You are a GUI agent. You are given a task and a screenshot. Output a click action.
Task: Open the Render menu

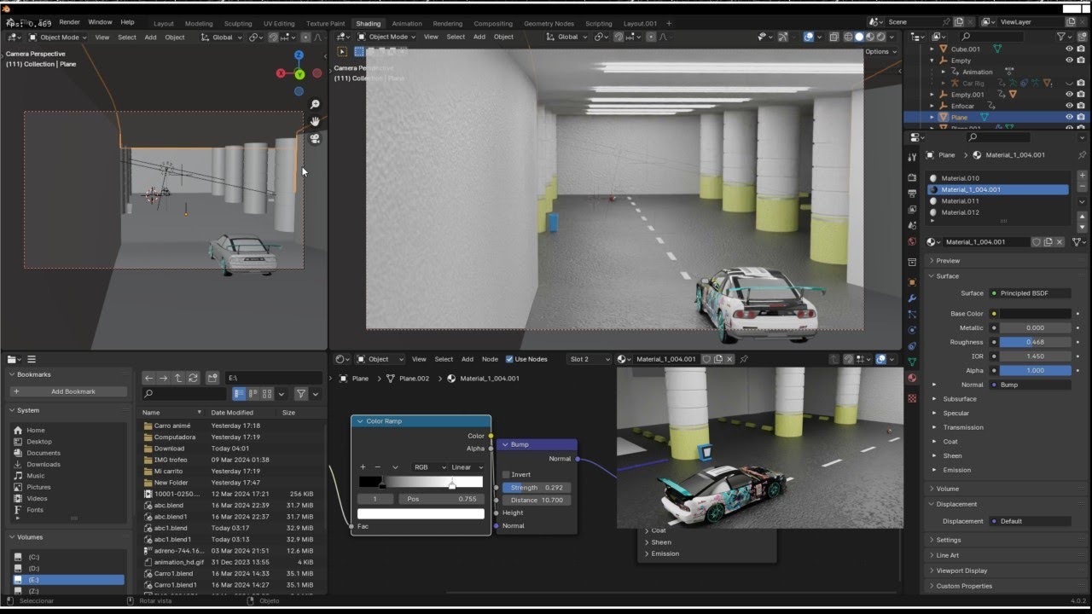pyautogui.click(x=69, y=22)
